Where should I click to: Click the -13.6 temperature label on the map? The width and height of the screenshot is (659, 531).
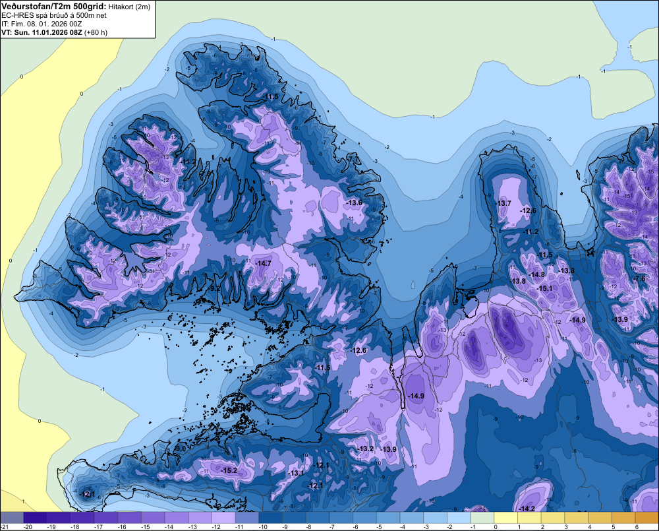point(354,203)
